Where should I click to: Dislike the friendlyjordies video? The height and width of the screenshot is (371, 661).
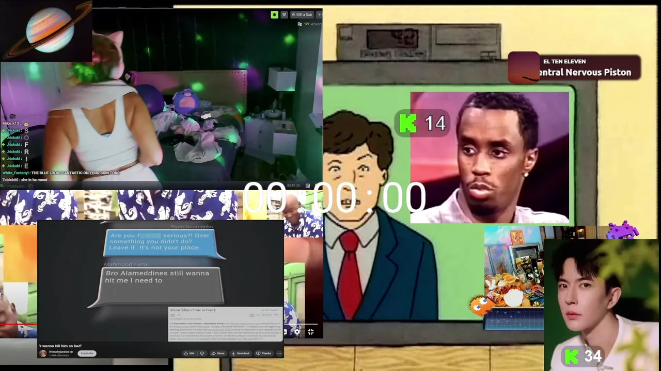point(202,353)
